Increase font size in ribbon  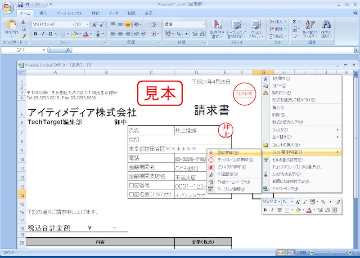(94, 25)
